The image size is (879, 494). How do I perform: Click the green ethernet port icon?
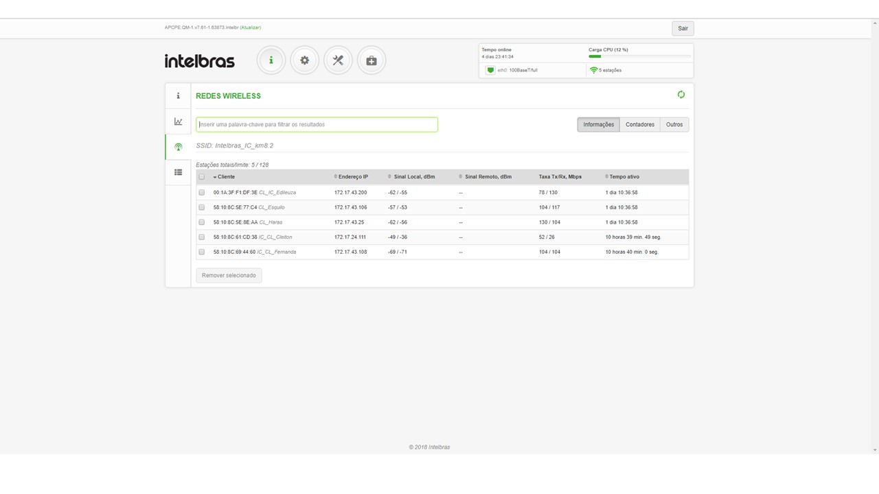click(x=490, y=70)
